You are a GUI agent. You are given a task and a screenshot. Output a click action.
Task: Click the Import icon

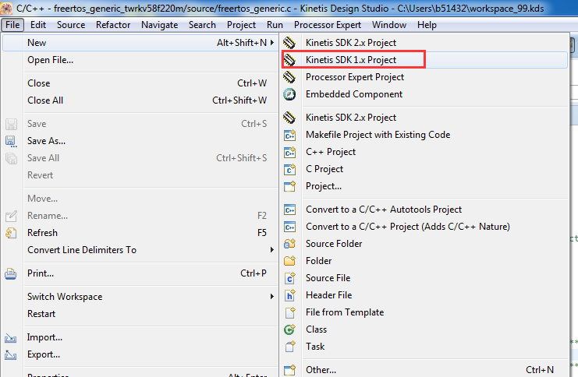click(10, 337)
